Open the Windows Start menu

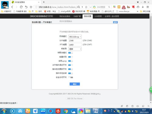click(x=4, y=111)
